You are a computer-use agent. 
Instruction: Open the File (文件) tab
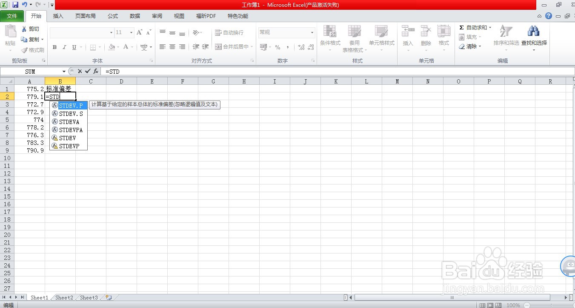(x=12, y=16)
